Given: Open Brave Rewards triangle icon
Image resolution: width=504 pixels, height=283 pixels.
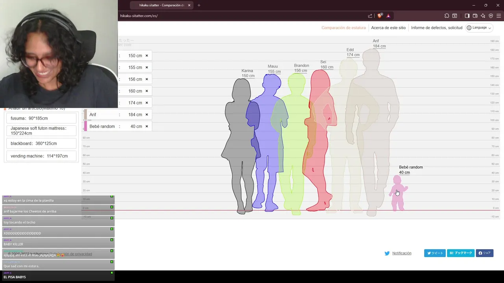Looking at the screenshot, I should coord(388,16).
